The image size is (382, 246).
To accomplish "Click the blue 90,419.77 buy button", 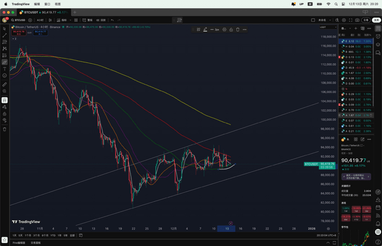I will click(41, 33).
